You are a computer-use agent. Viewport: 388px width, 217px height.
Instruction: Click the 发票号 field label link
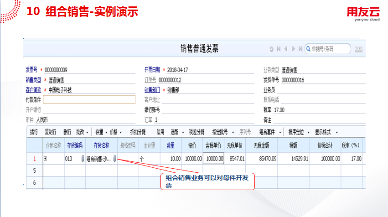pyautogui.click(x=31, y=70)
